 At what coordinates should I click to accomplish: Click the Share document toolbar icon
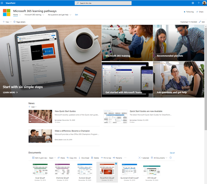58,158
